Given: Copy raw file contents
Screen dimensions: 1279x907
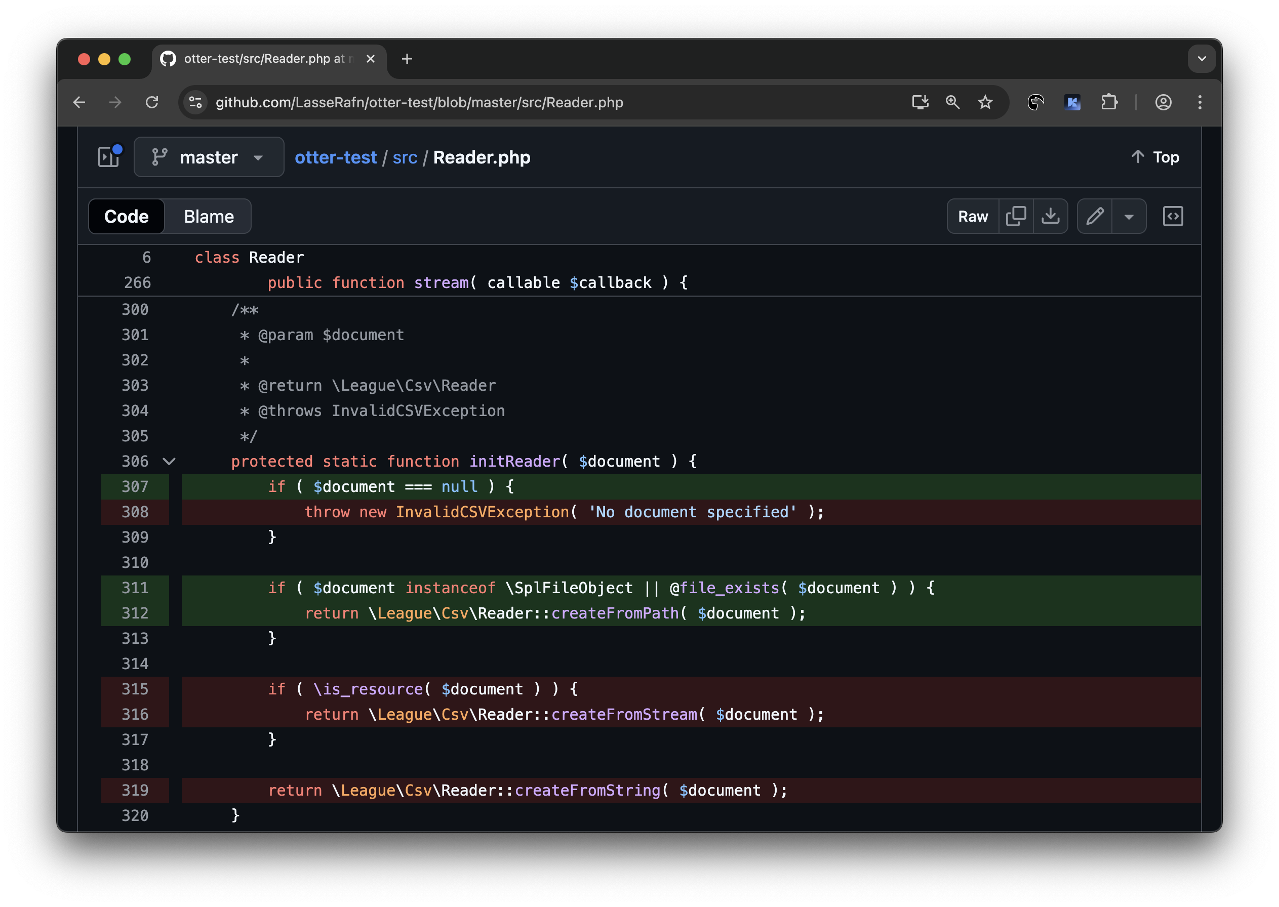Looking at the screenshot, I should coord(1016,216).
